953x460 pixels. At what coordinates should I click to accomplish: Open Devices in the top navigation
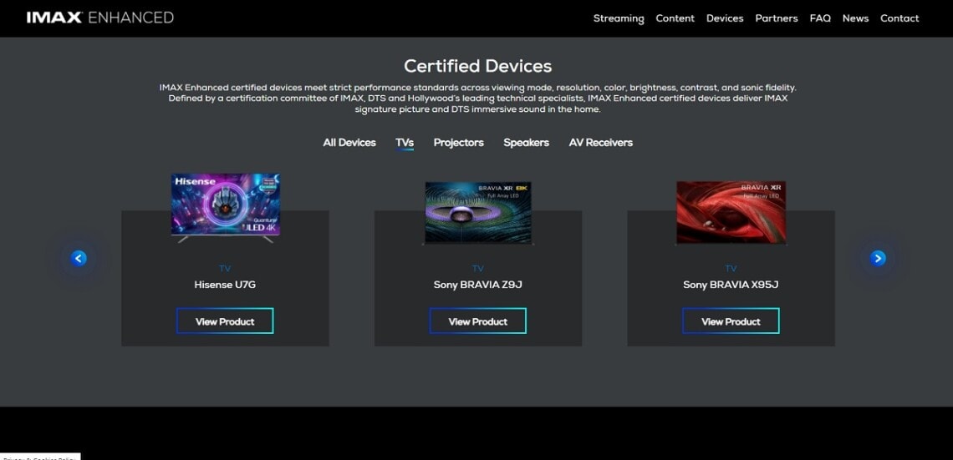[724, 18]
